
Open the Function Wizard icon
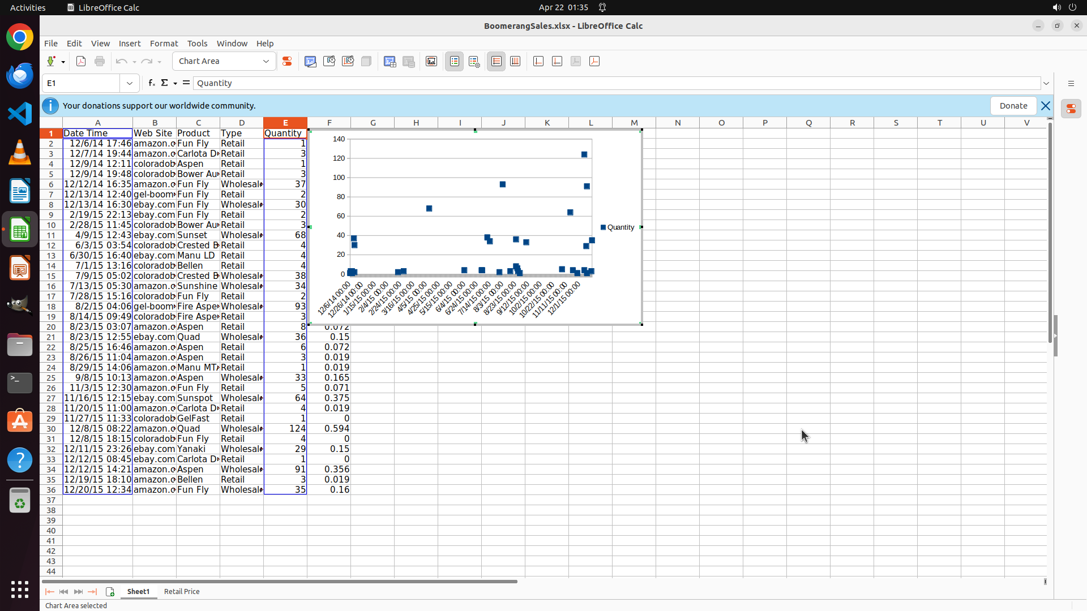point(152,83)
